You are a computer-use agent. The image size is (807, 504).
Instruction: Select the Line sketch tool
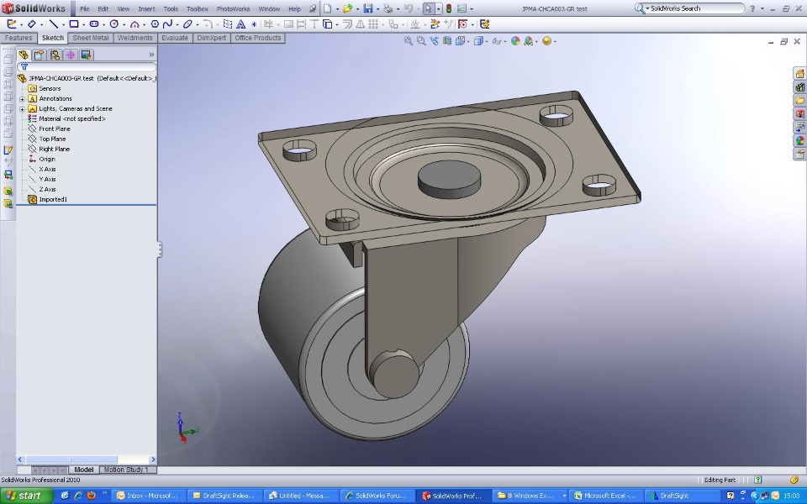pos(53,24)
